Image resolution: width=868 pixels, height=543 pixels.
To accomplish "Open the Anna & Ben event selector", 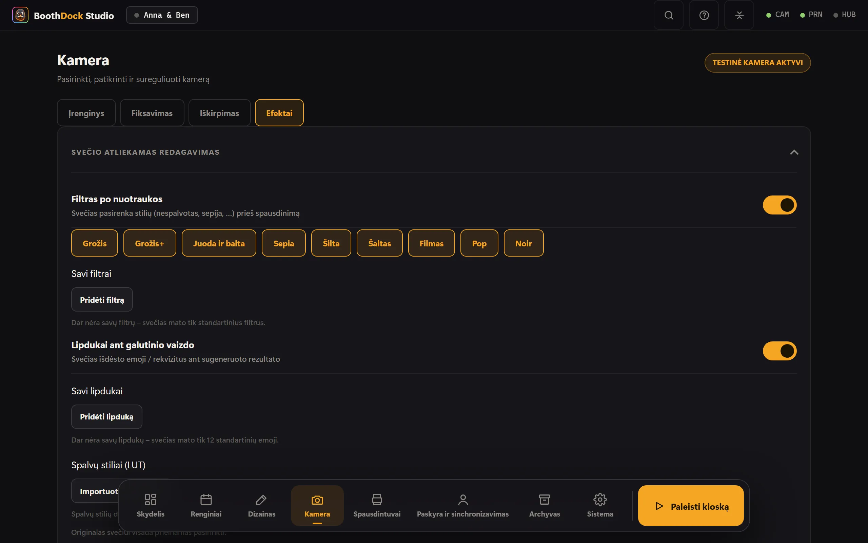I will 162,15.
